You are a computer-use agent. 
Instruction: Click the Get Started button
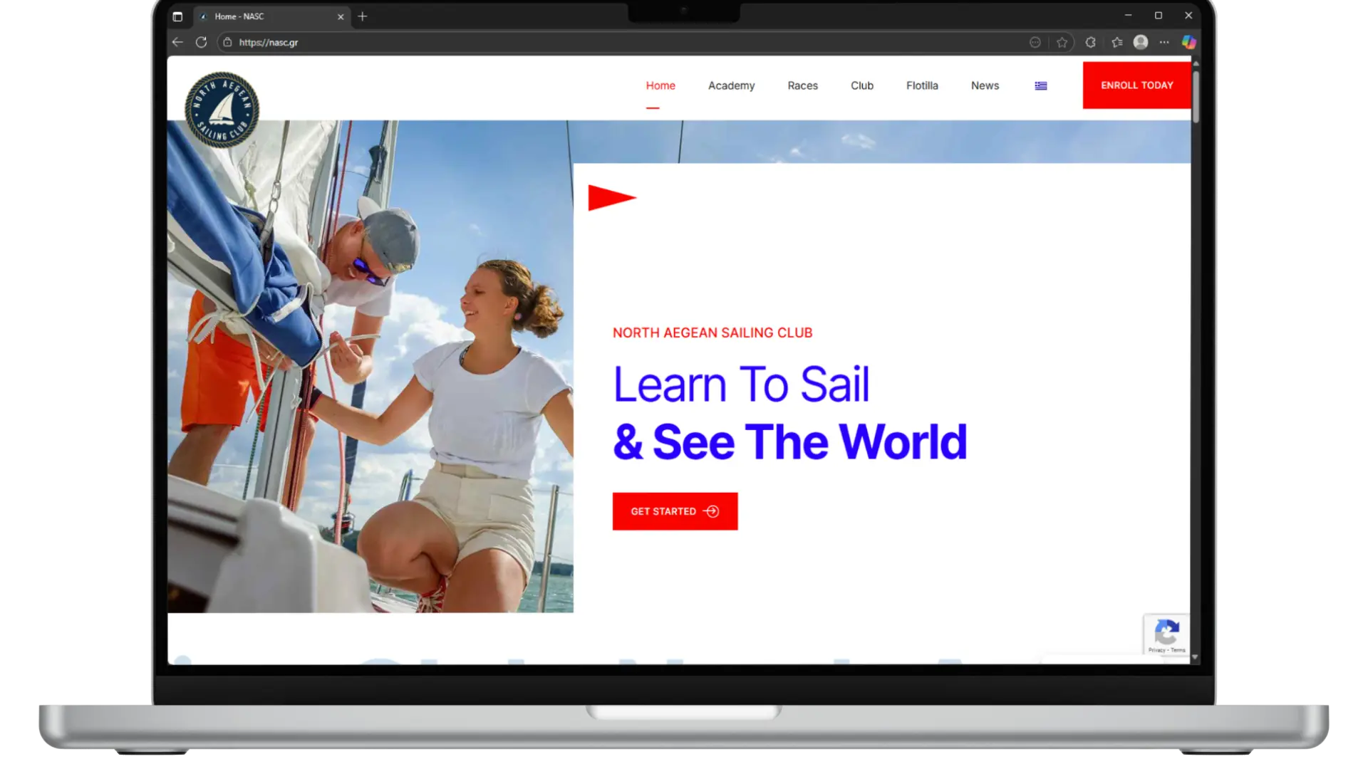pos(675,511)
